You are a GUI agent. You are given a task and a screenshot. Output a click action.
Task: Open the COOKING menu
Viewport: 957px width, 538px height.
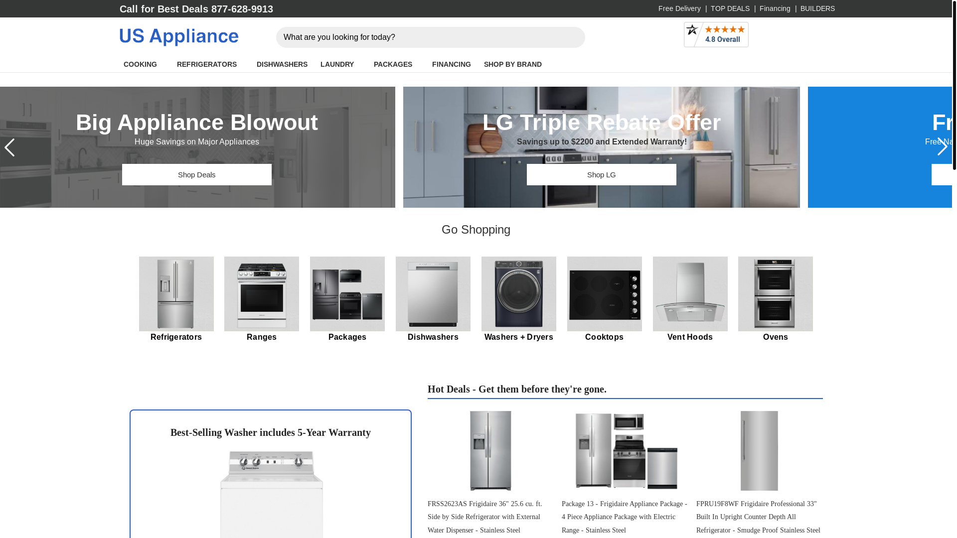(x=140, y=64)
